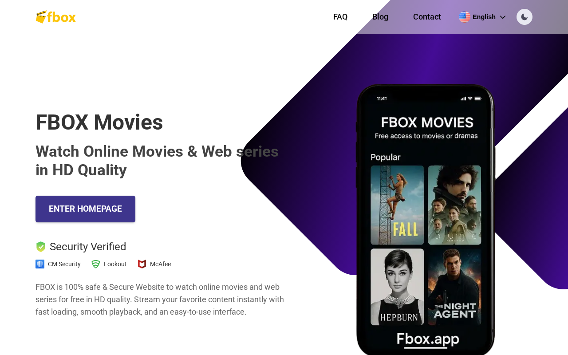Image resolution: width=568 pixels, height=355 pixels.
Task: Click the Popular section label on phone
Action: pos(386,157)
